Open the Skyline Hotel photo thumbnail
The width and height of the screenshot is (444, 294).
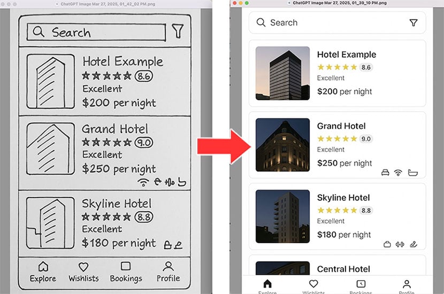point(282,216)
